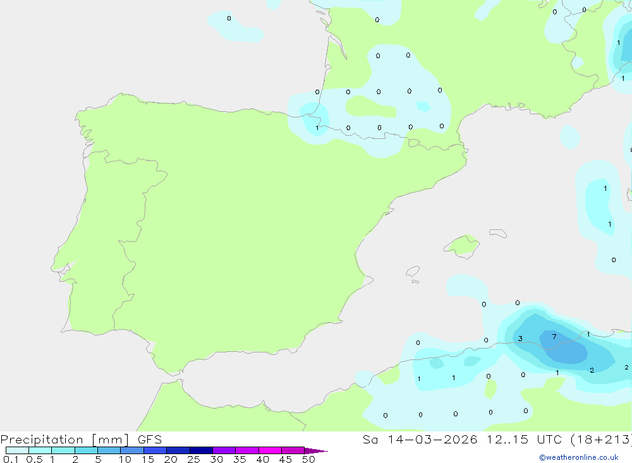632x463 pixels.
Task: Pick the 10–15 mm legend swatch
Action: tap(132, 450)
